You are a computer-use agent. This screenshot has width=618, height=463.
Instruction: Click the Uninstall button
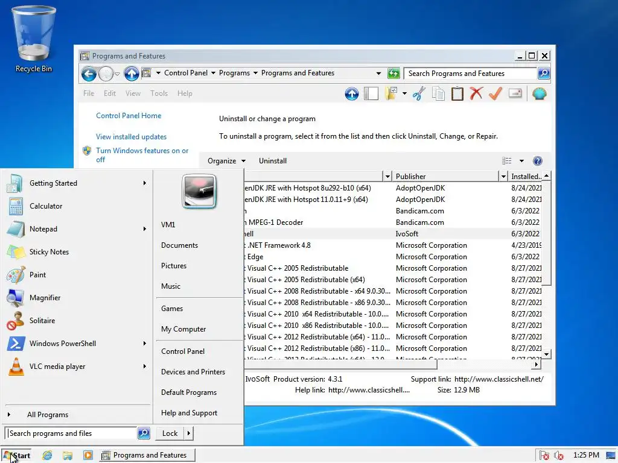tap(273, 160)
